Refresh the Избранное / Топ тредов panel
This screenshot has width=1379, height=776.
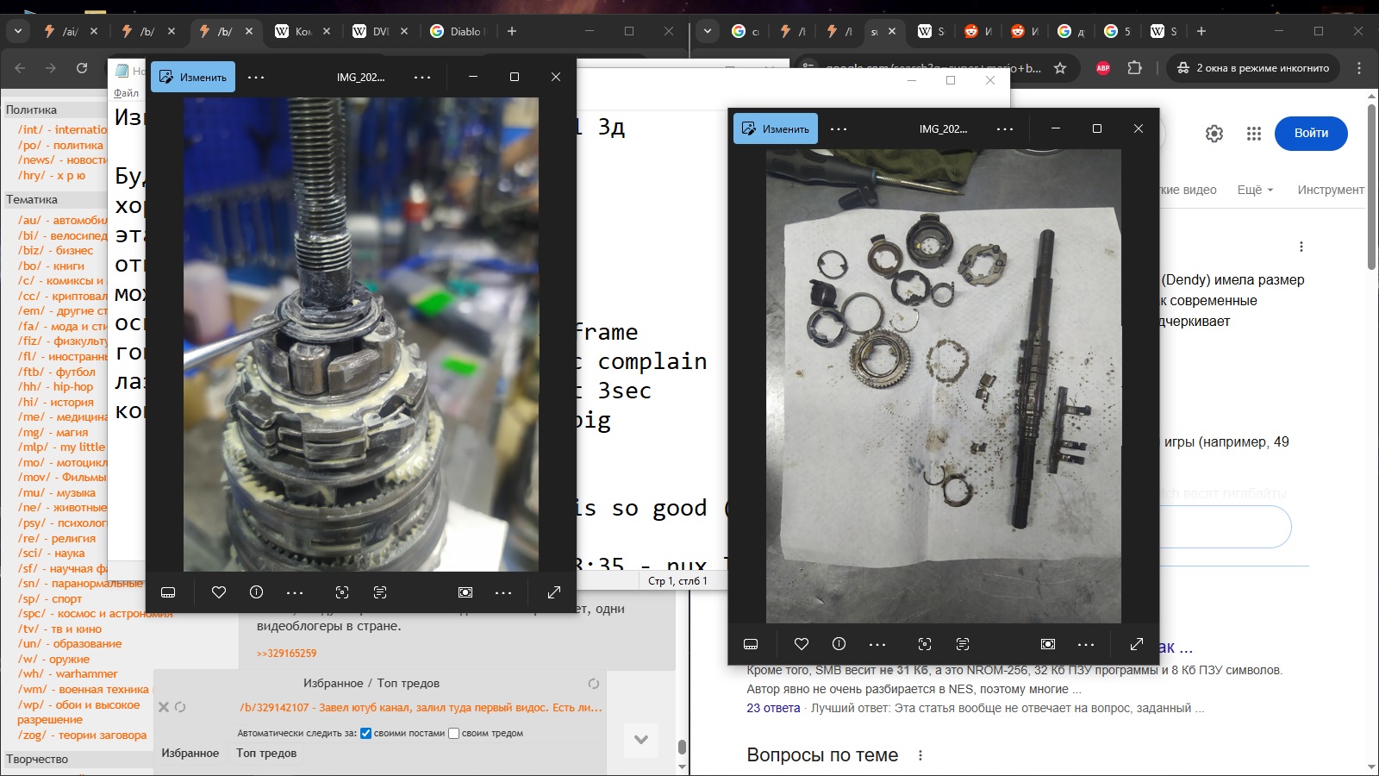point(594,684)
